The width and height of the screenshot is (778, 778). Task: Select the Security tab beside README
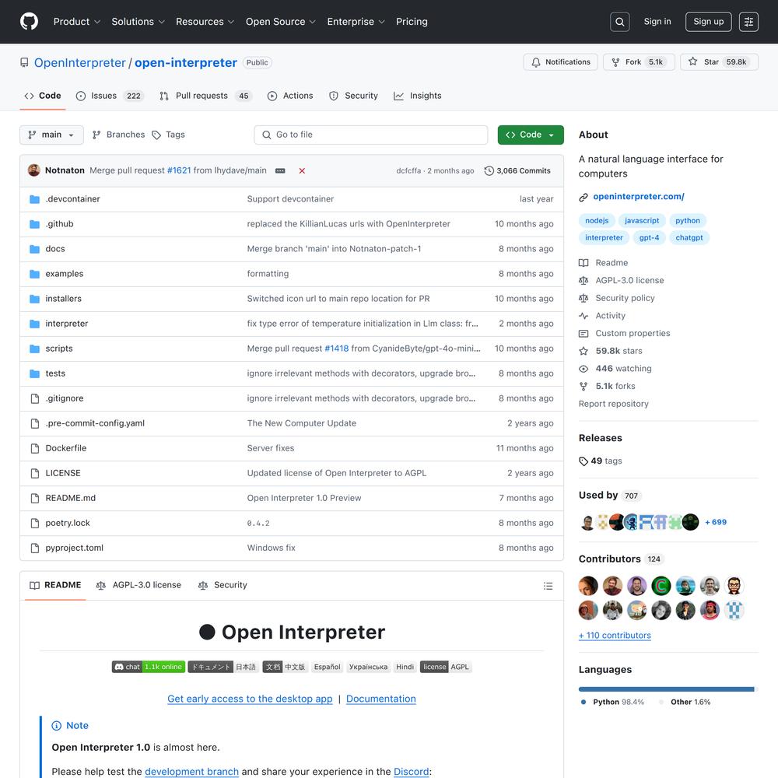[223, 586]
